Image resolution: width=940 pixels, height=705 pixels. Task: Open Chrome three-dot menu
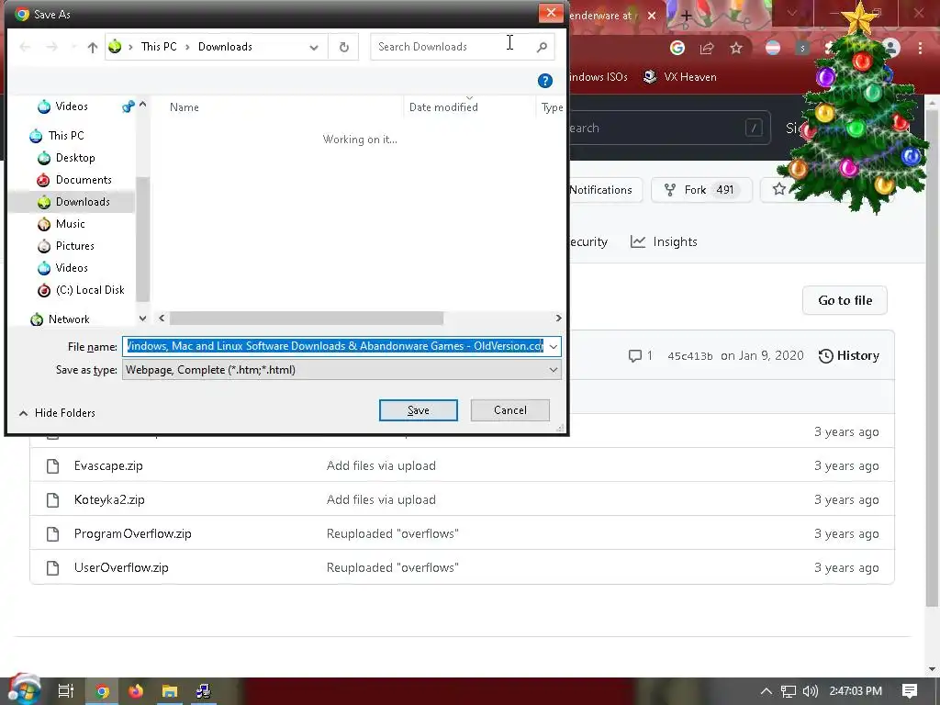920,48
